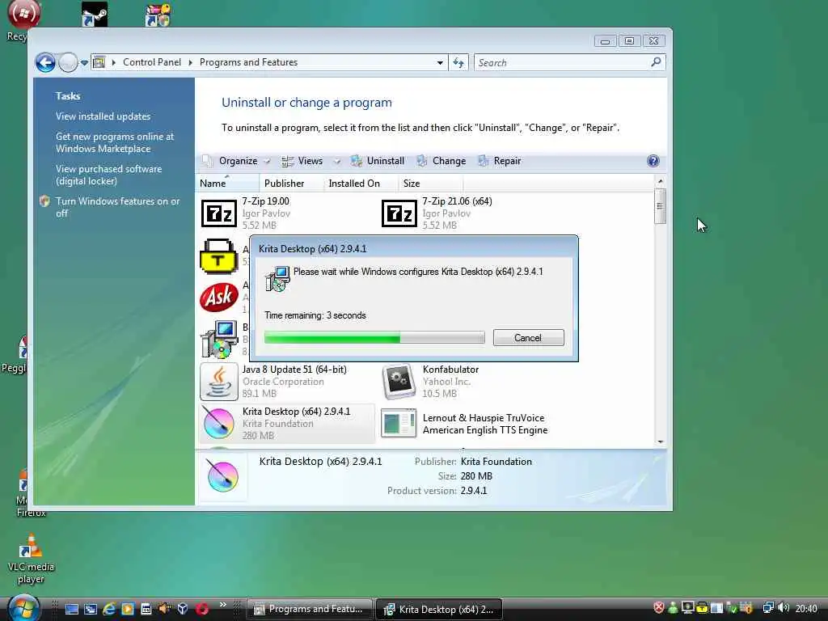The height and width of the screenshot is (621, 828).
Task: Expand Quick Launch overflow chevron
Action: tap(223, 605)
